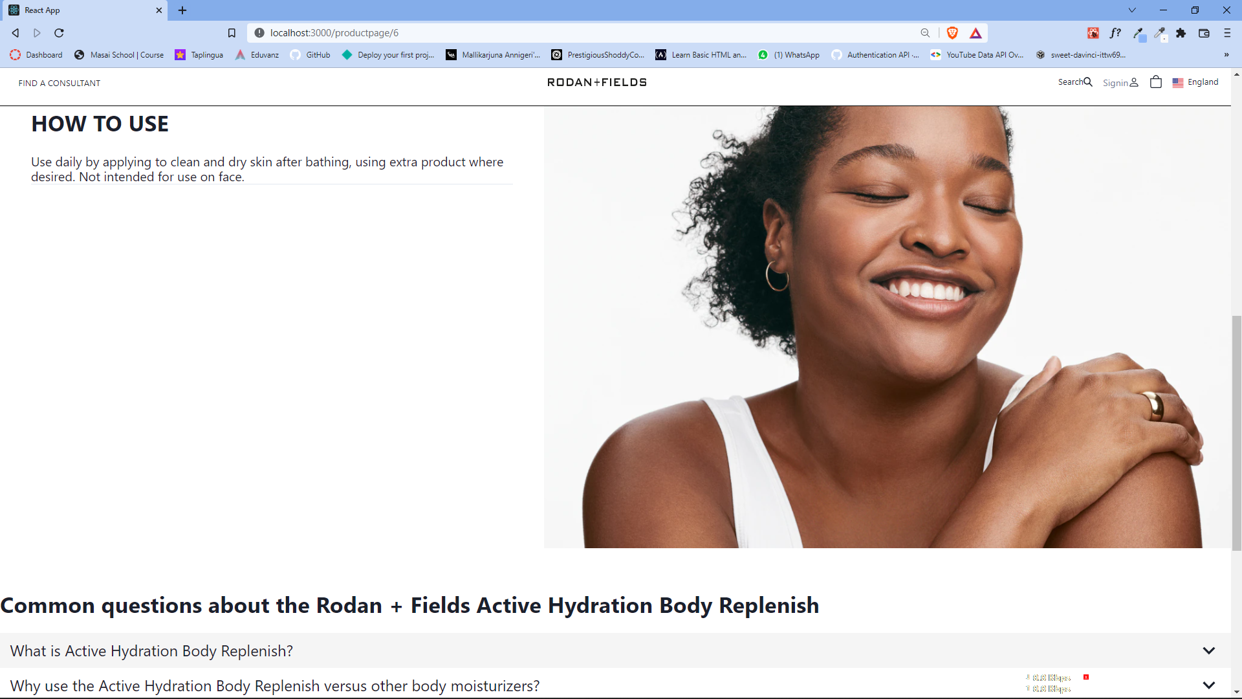Click the RODAN+FIELDS logo link
This screenshot has width=1242, height=699.
click(x=596, y=82)
